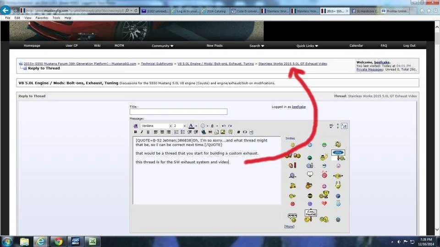Decrease indent of message text

(189, 132)
